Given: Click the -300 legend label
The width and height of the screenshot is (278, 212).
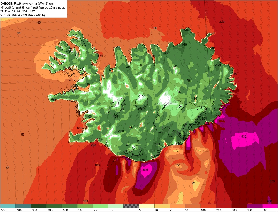Looking at the screenshot, I should click(34, 210).
